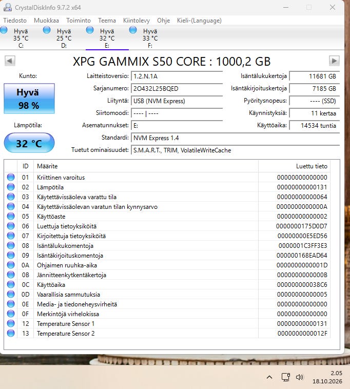Image resolution: width=350 pixels, height=389 pixels.
Task: Click status circle of Ohjaimen ruuhka-aika row
Action: [11, 265]
